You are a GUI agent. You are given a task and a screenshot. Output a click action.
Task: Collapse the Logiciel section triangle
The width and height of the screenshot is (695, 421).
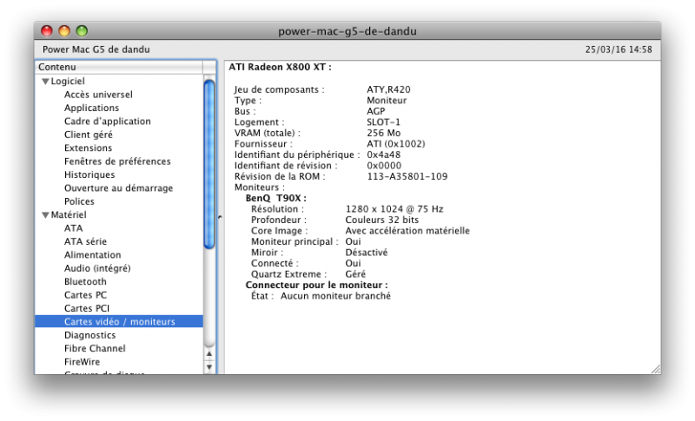45,82
